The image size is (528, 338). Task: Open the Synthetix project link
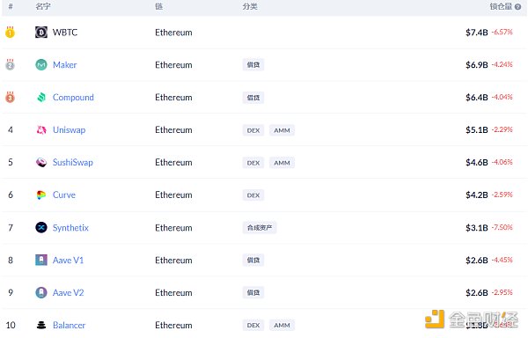click(x=70, y=228)
